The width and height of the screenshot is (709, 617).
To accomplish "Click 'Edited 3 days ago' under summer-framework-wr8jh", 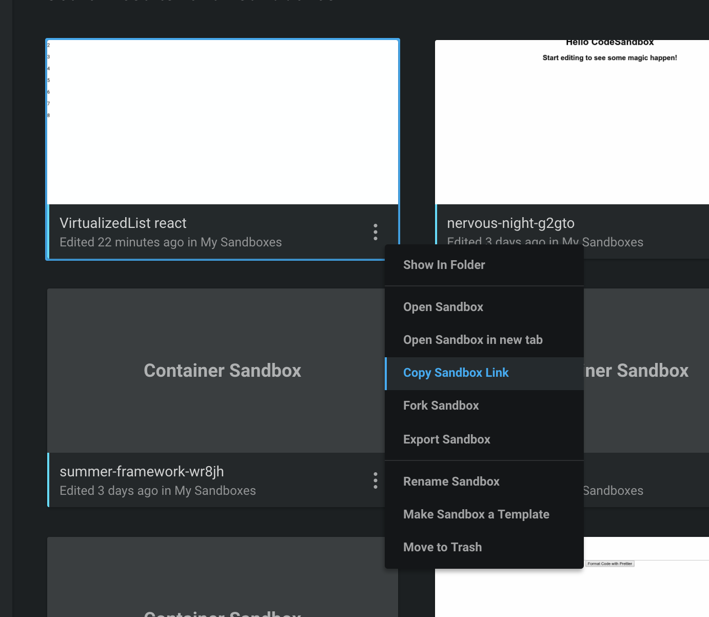I will coord(109,491).
